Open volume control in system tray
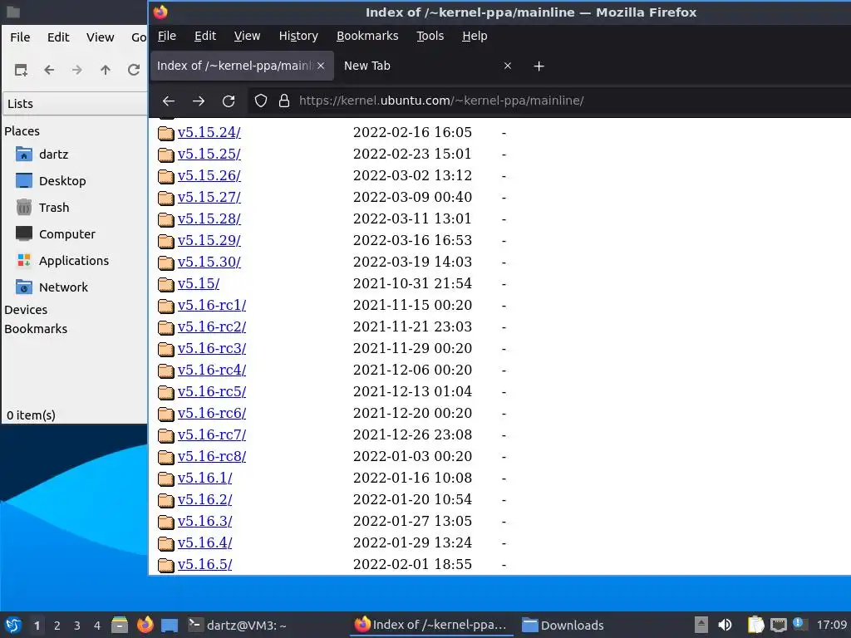Screen dimensions: 851x638 coord(725,625)
